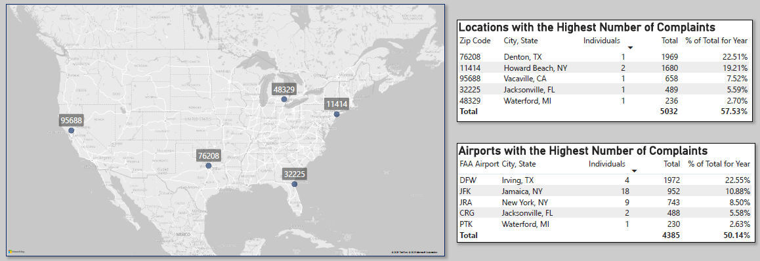Select zip code 95688 in the Locations table
This screenshot has height=261, width=760.
tap(470, 79)
